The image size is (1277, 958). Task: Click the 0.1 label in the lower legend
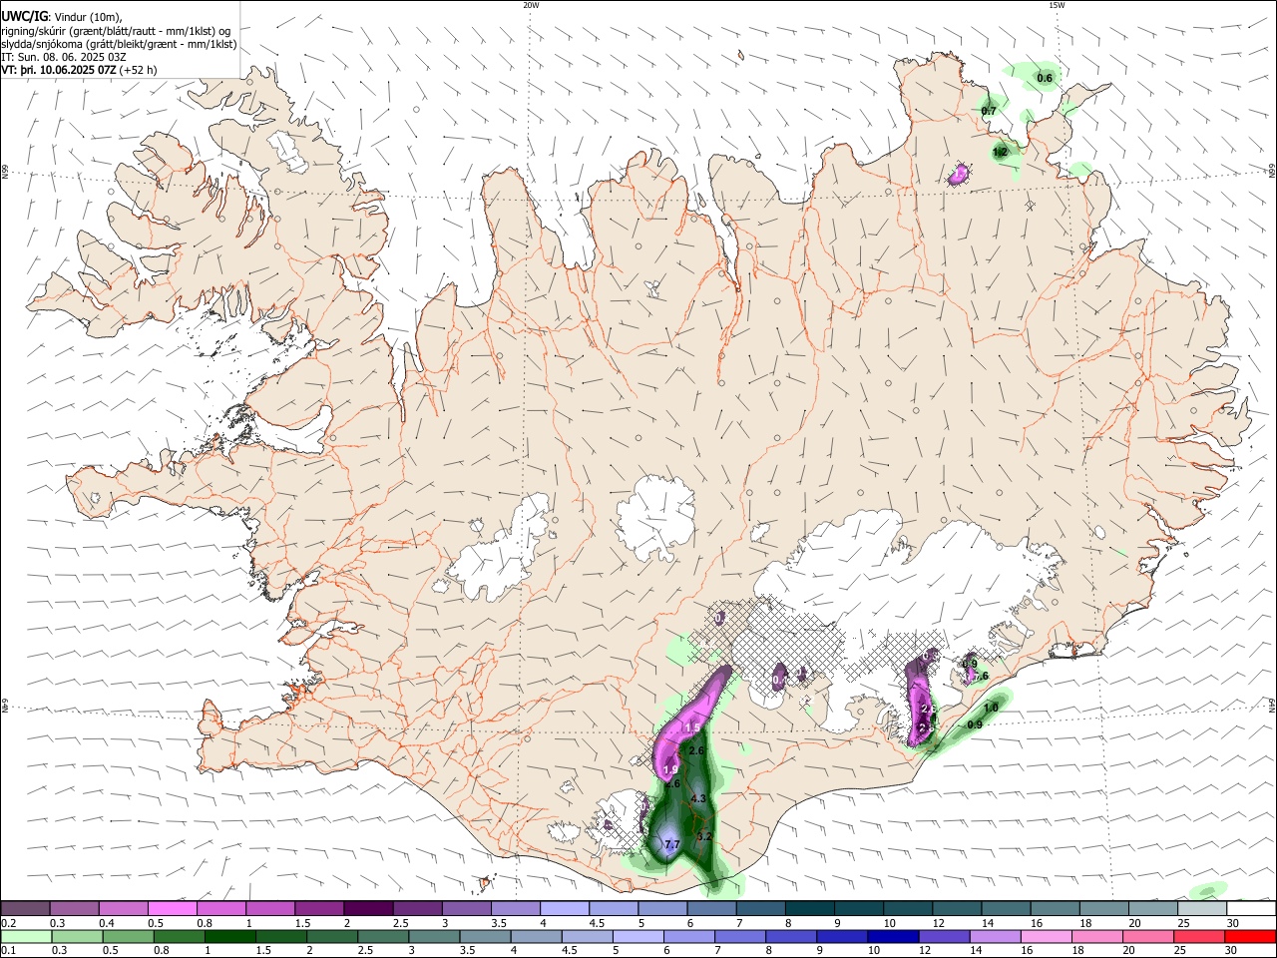8,951
